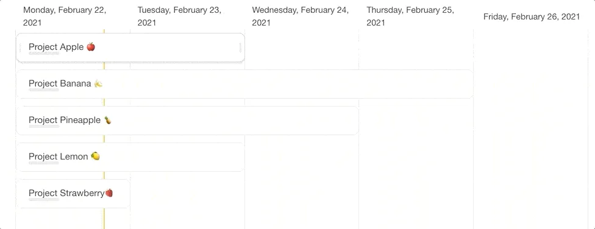Click gray placeholder bar under Project Lemon
Image resolution: width=595 pixels, height=229 pixels.
(44, 163)
